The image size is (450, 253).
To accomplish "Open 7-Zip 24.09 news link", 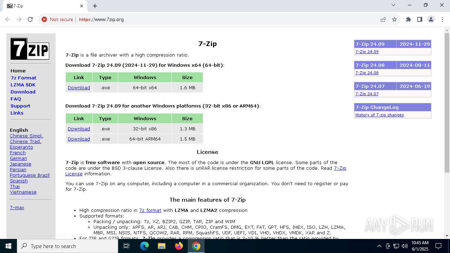I will pos(367,52).
